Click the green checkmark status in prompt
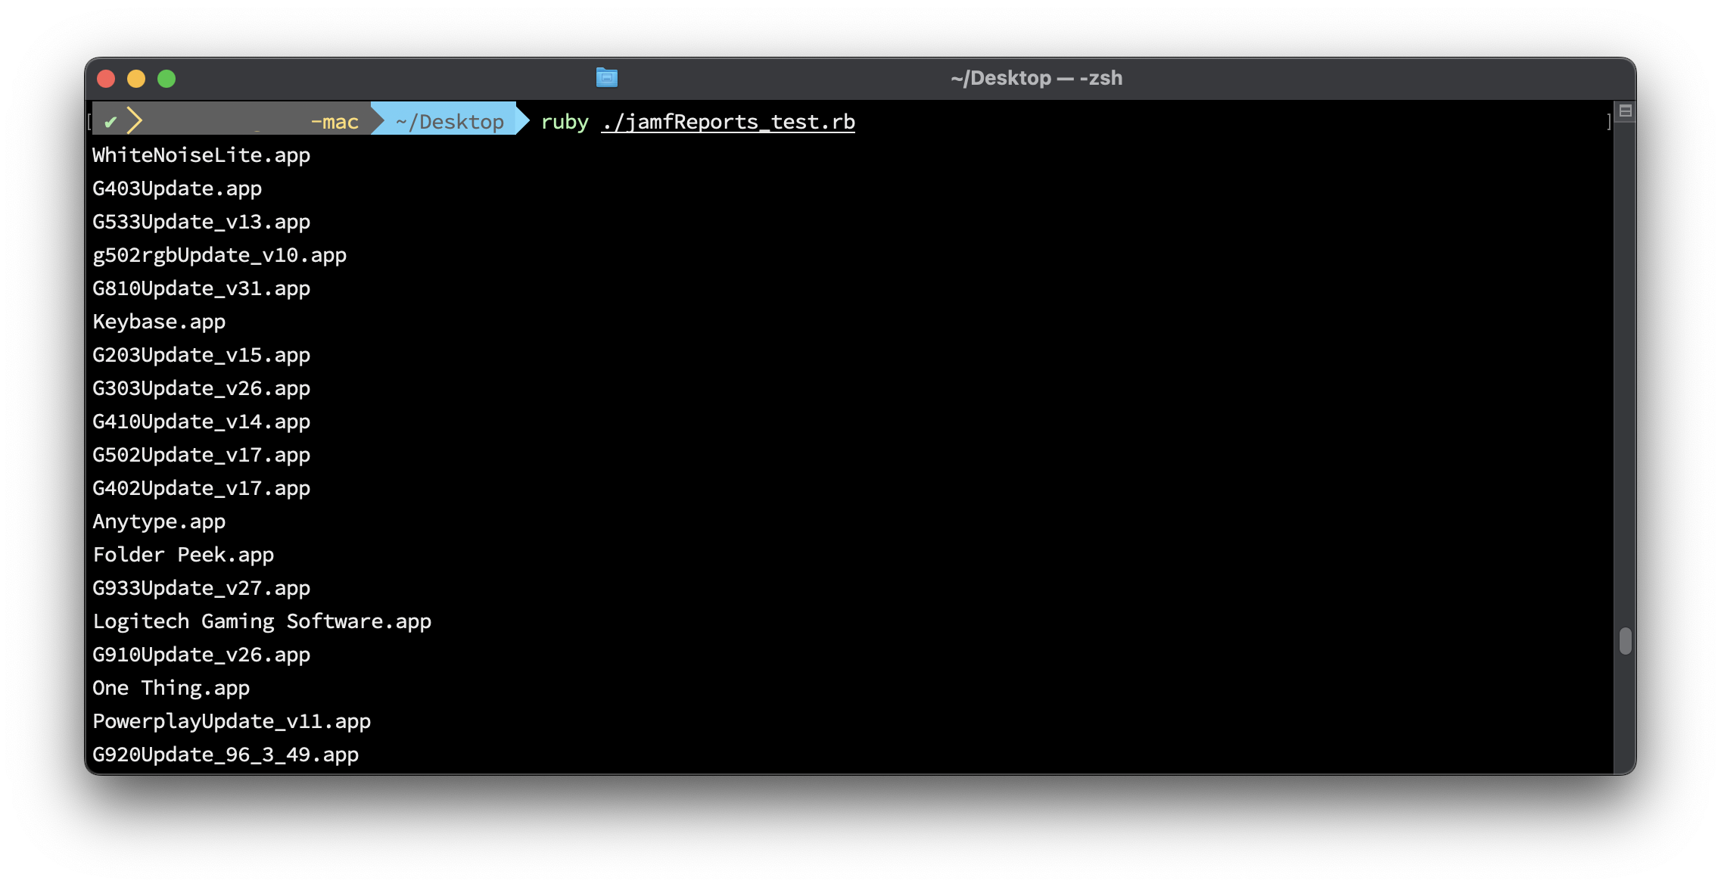 tap(110, 122)
